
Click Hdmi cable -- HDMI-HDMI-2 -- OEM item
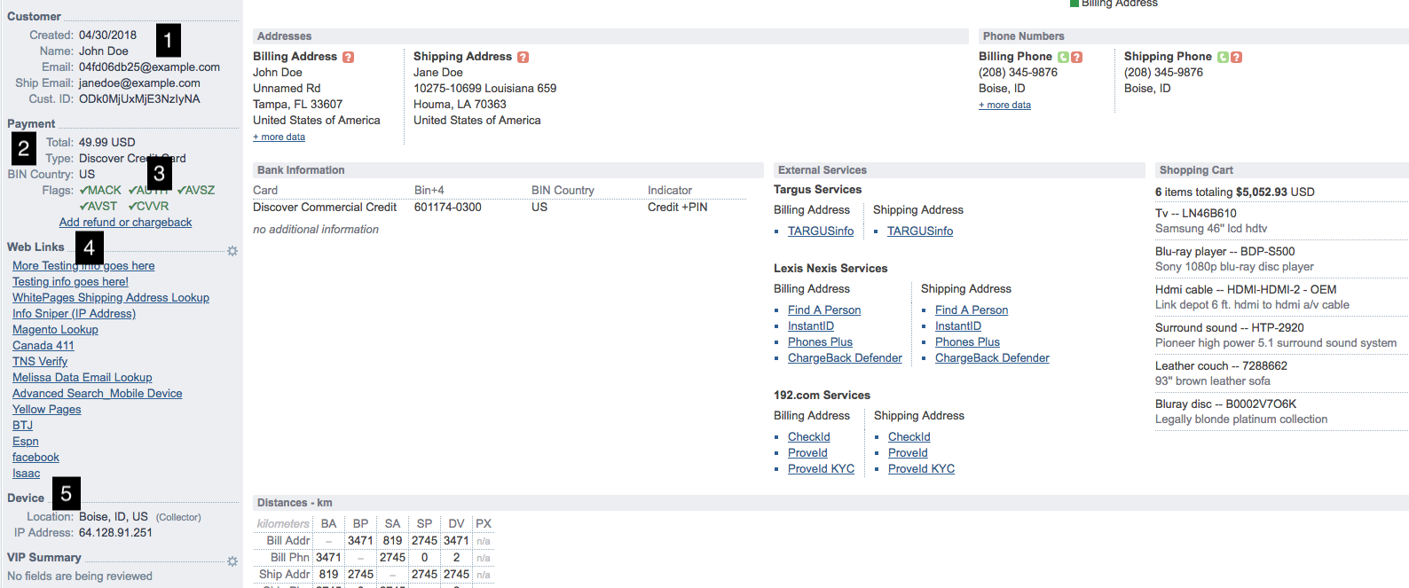(1245, 290)
